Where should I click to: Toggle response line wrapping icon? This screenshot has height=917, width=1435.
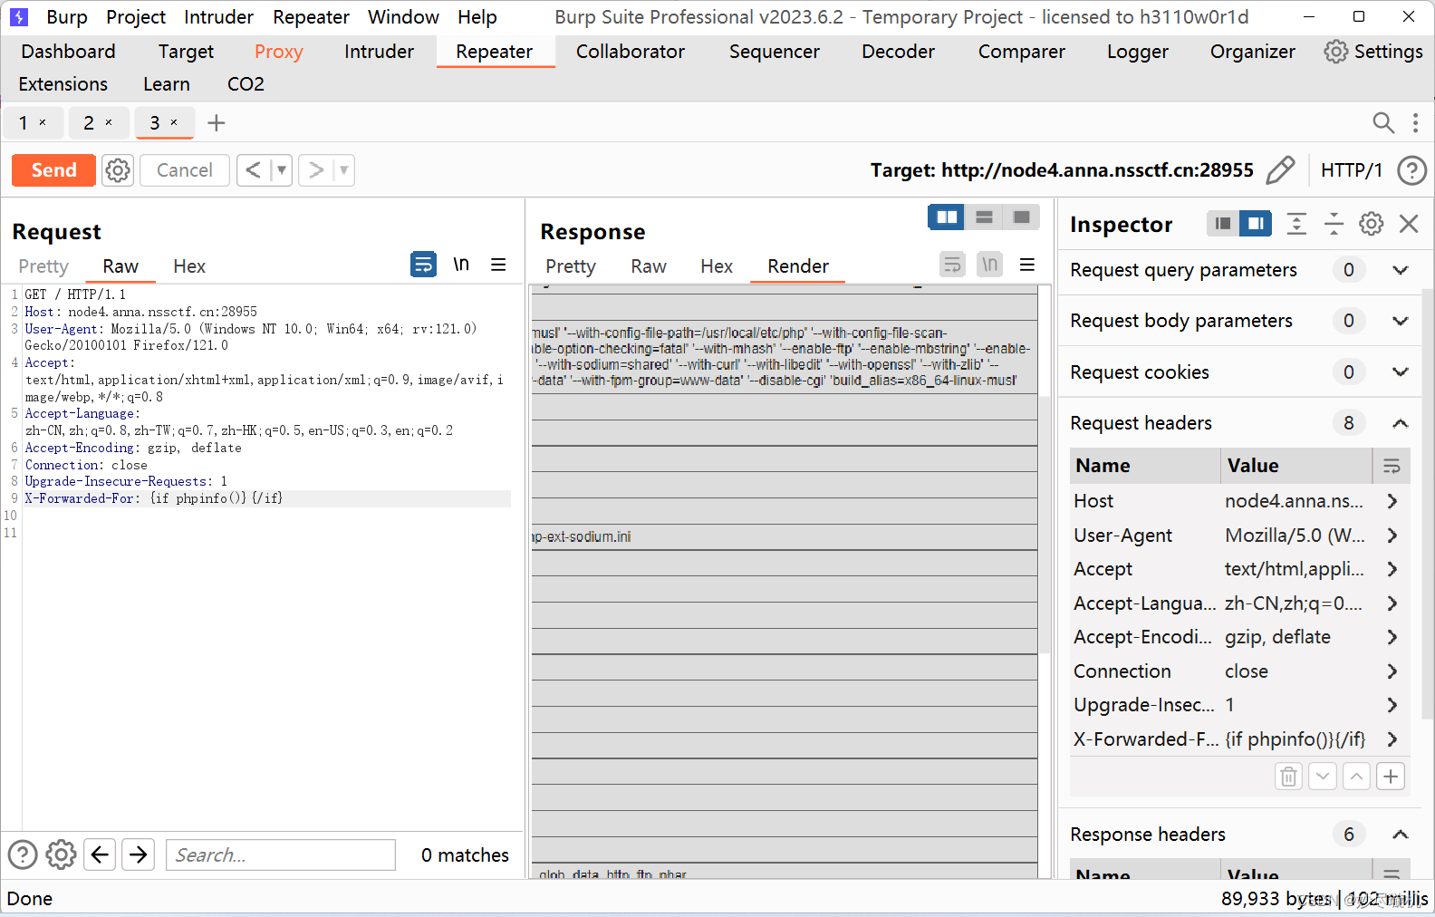pyautogui.click(x=952, y=265)
